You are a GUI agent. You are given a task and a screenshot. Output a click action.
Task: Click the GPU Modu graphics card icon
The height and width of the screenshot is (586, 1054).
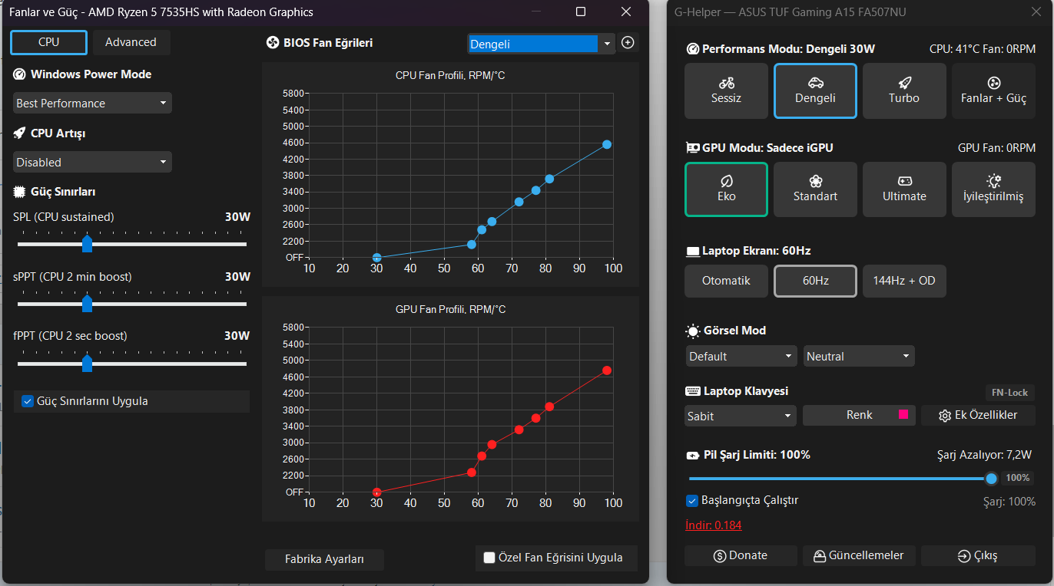point(692,148)
